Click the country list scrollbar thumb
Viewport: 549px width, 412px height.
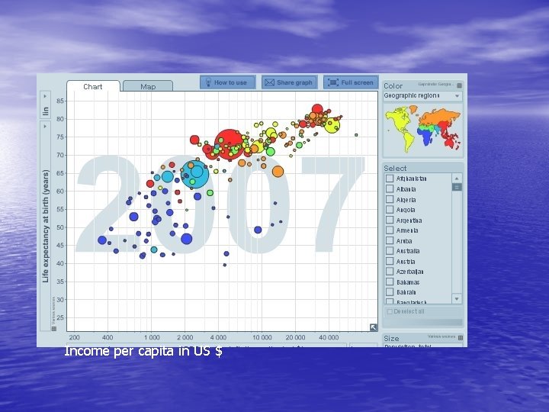(x=457, y=187)
